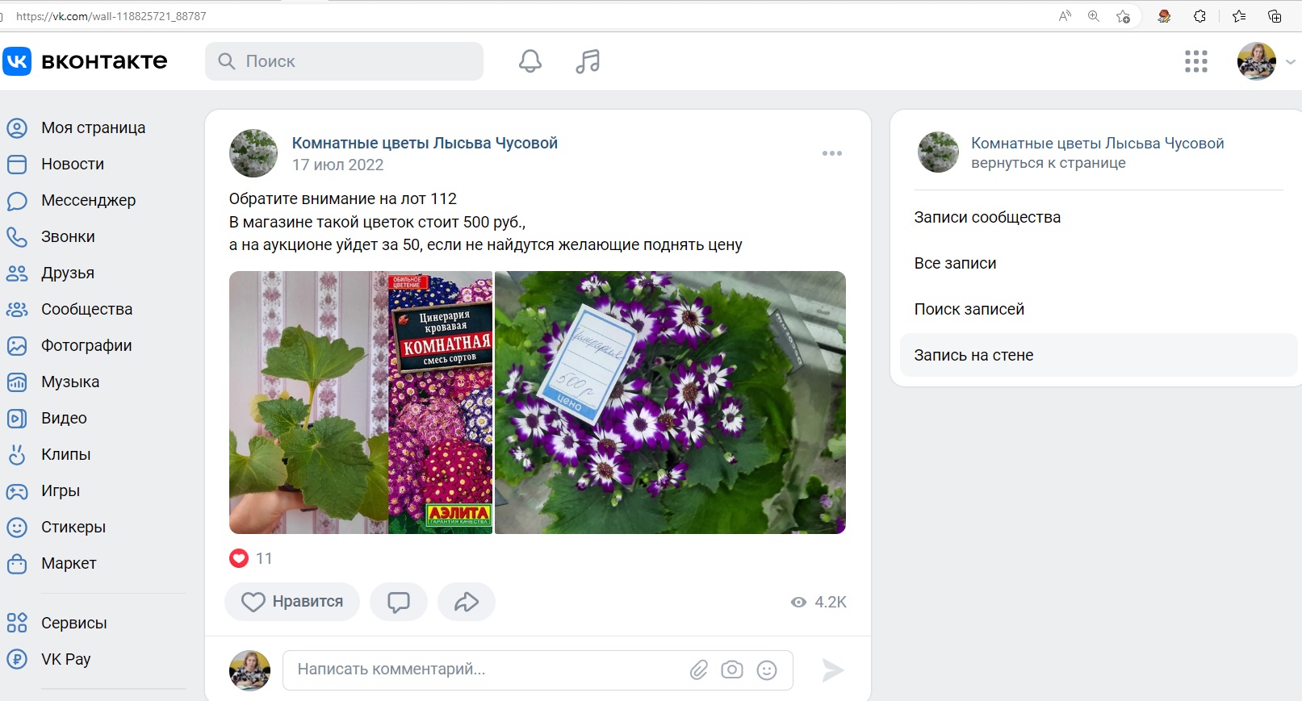Screen dimensions: 1302x701
Task: Attach a file with paperclip icon
Action: click(x=699, y=670)
